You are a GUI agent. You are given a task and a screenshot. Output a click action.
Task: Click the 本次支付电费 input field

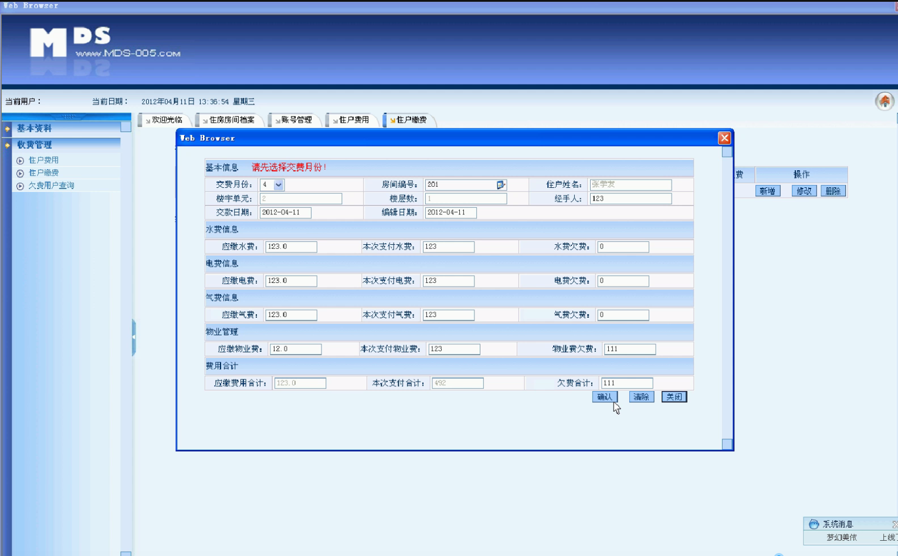449,281
